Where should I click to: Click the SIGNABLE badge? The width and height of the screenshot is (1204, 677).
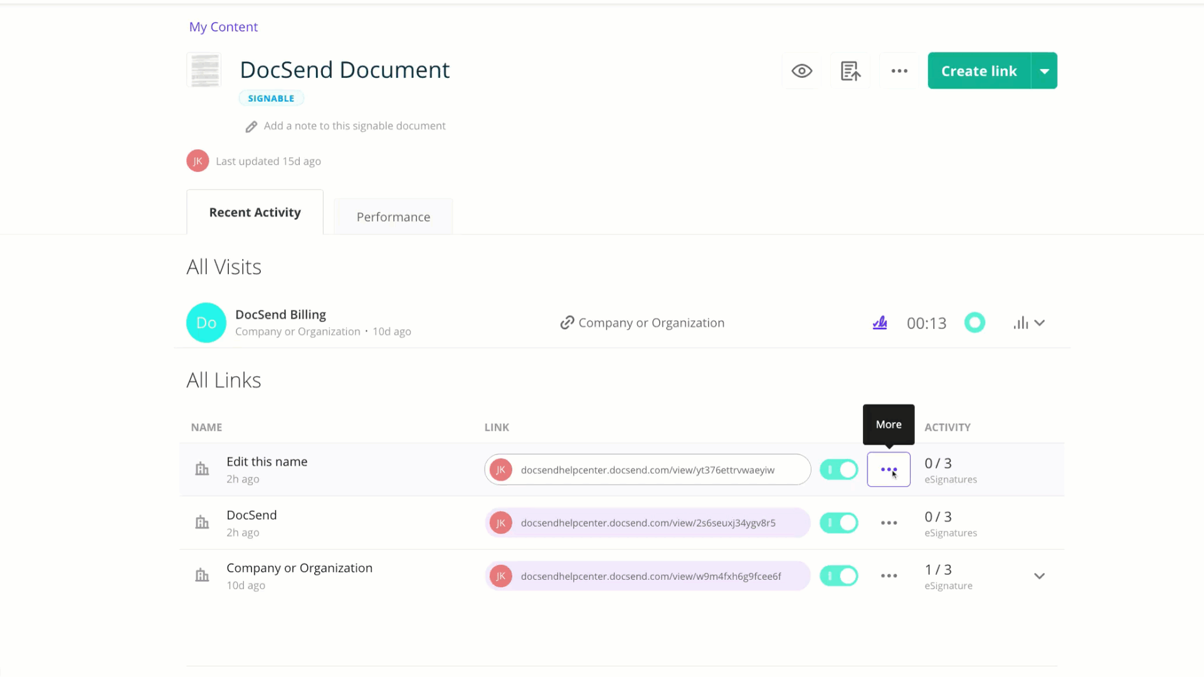[271, 98]
